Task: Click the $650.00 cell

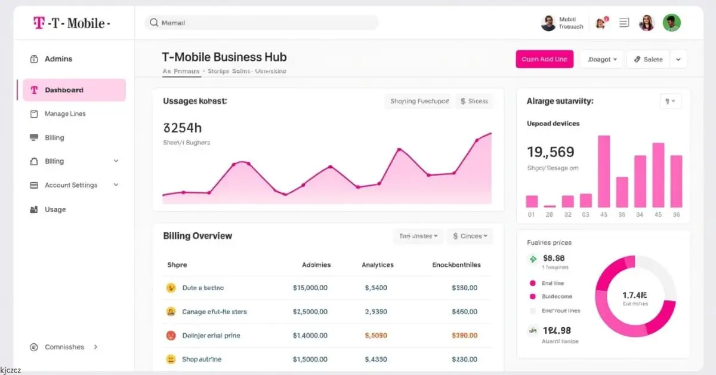Action: [x=464, y=312]
